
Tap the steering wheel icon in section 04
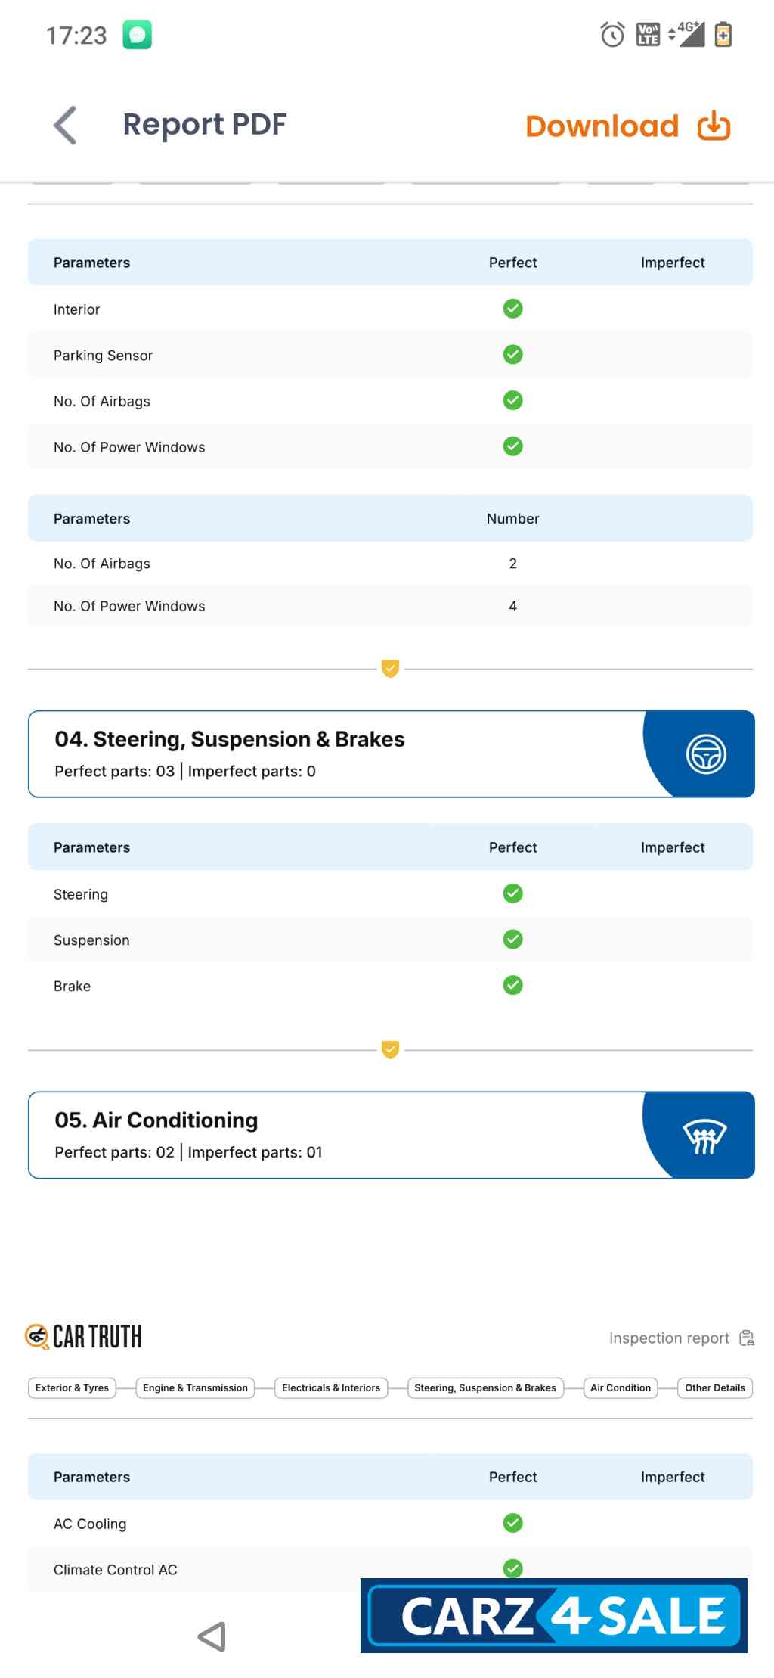(706, 754)
